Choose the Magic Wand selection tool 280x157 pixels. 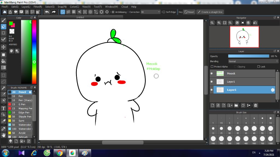[4, 88]
